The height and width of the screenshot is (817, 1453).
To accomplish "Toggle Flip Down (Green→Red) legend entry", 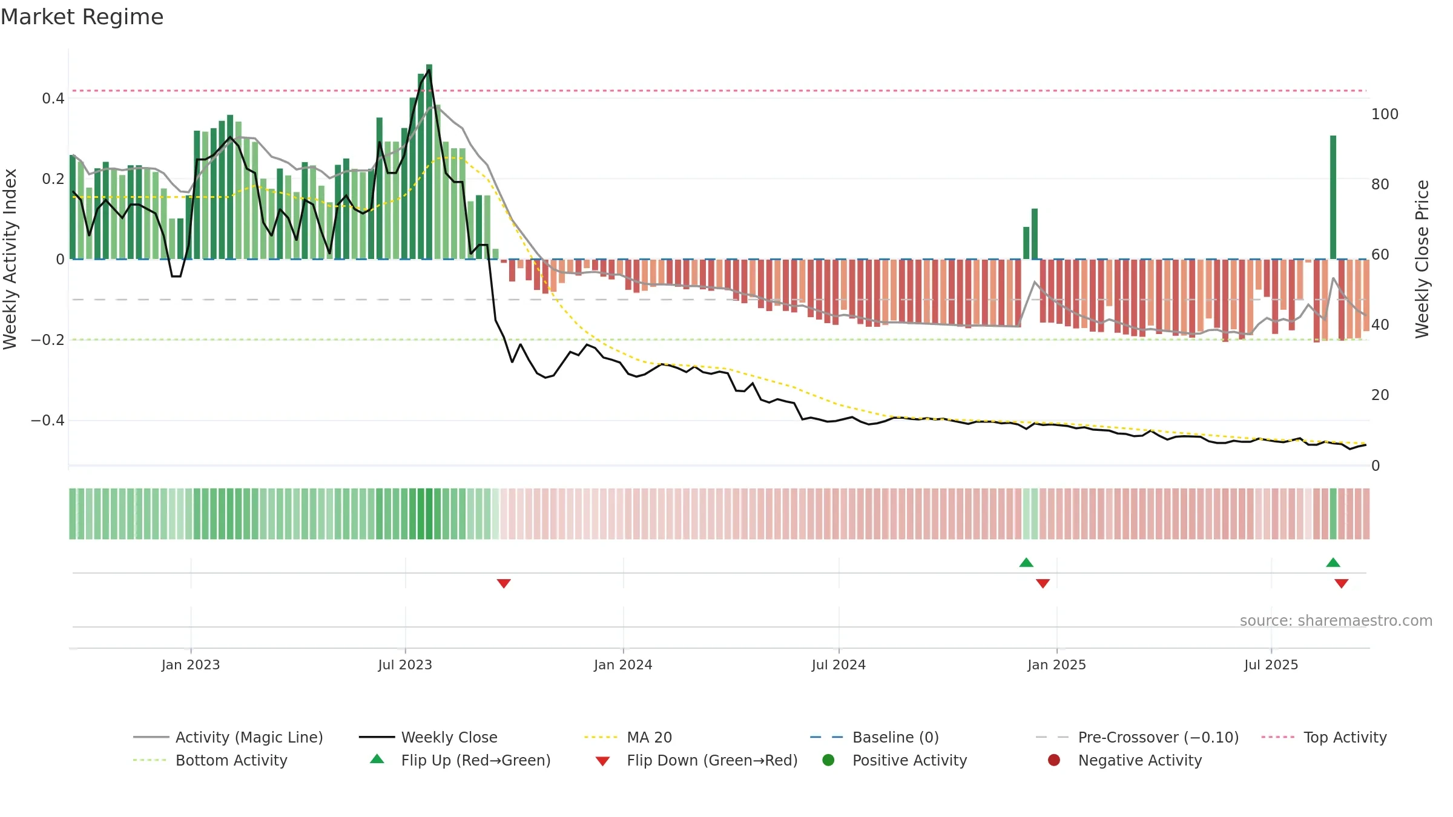I will (696, 760).
